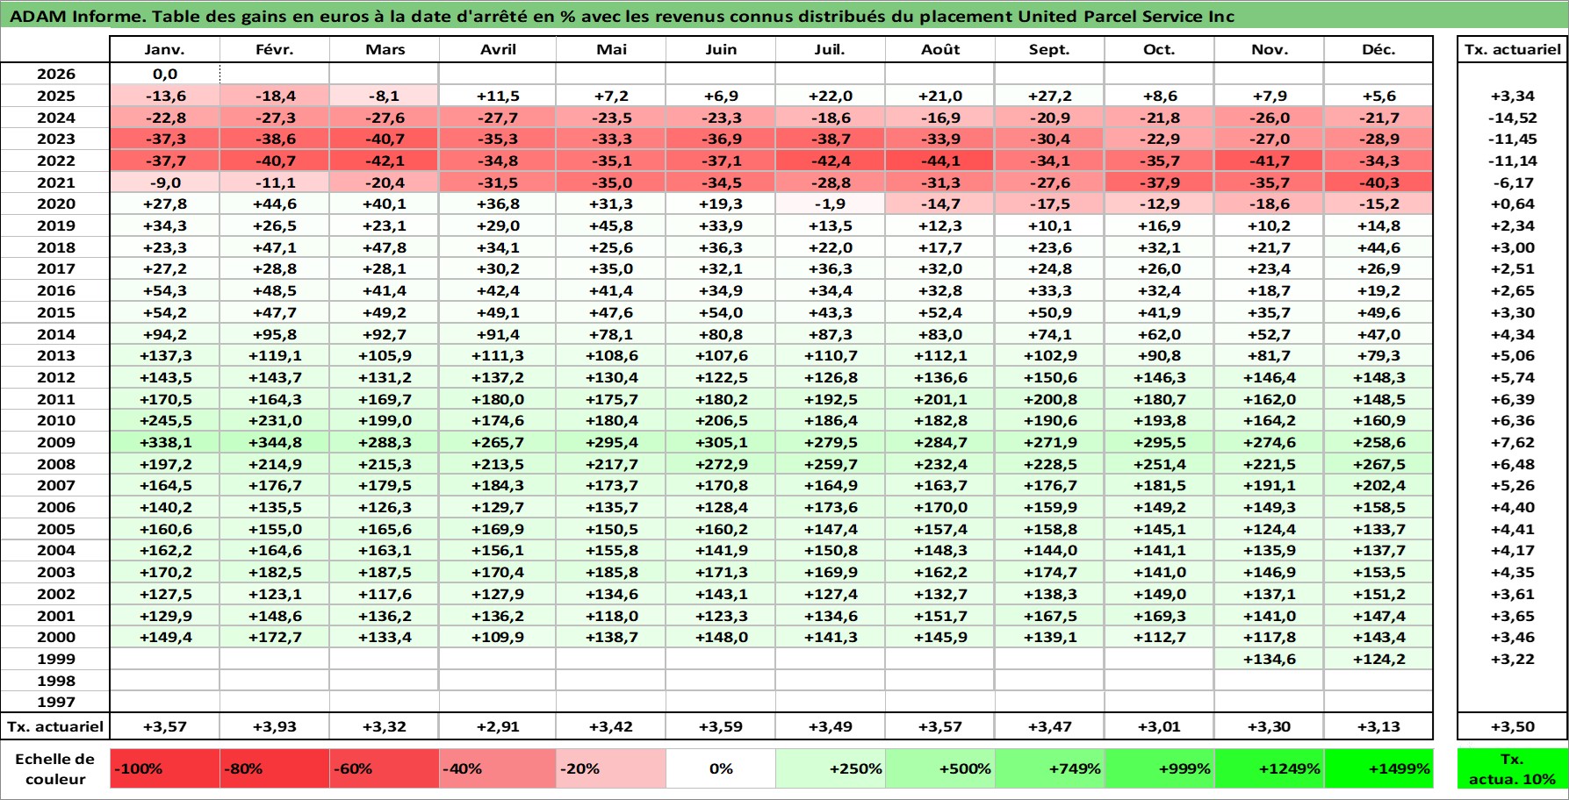Select the -44,1 cell in 2022 Août
Viewport: 1569px width, 800px height.
pyautogui.click(x=940, y=161)
